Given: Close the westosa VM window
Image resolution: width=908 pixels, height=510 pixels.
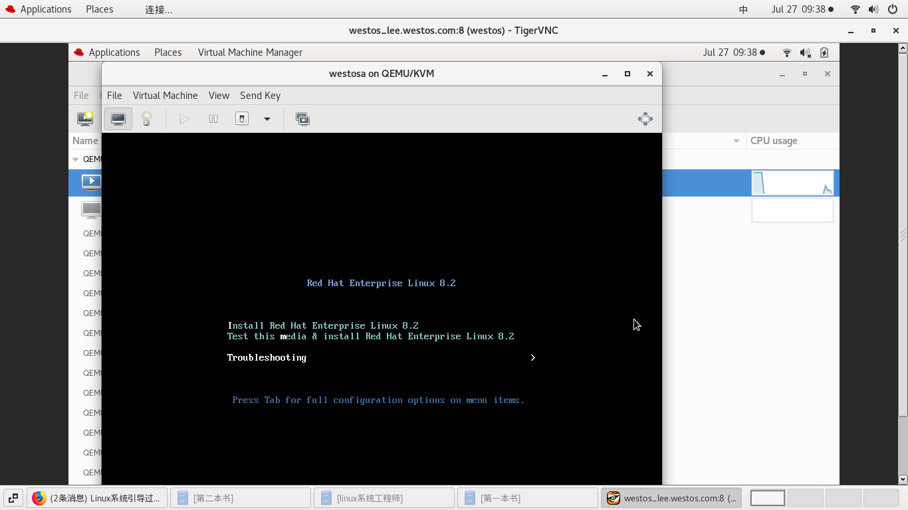Looking at the screenshot, I should 650,74.
